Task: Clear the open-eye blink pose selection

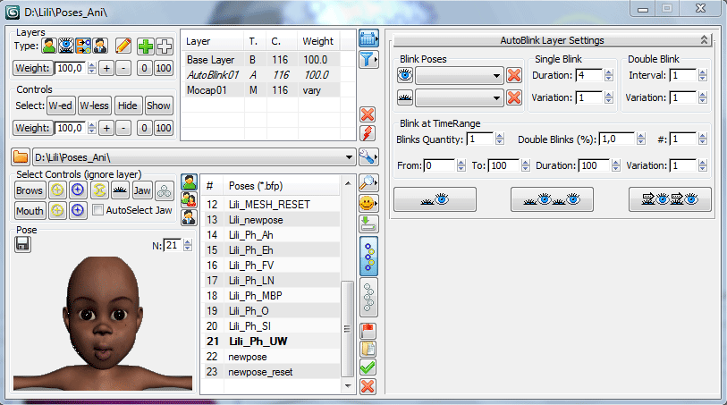Action: [513, 76]
